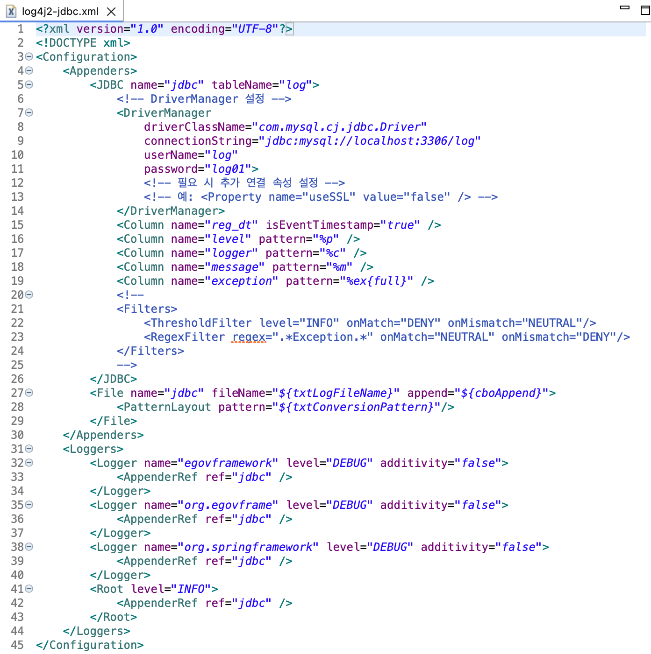651x654 pixels.
Task: Collapse the File appender fold marker
Action: tap(28, 393)
